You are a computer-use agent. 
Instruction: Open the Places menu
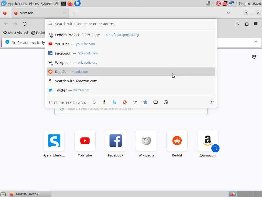tap(34, 4)
